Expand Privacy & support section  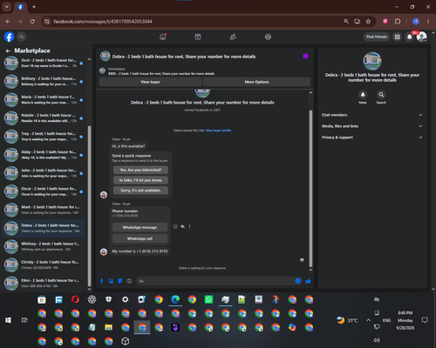pos(372,137)
